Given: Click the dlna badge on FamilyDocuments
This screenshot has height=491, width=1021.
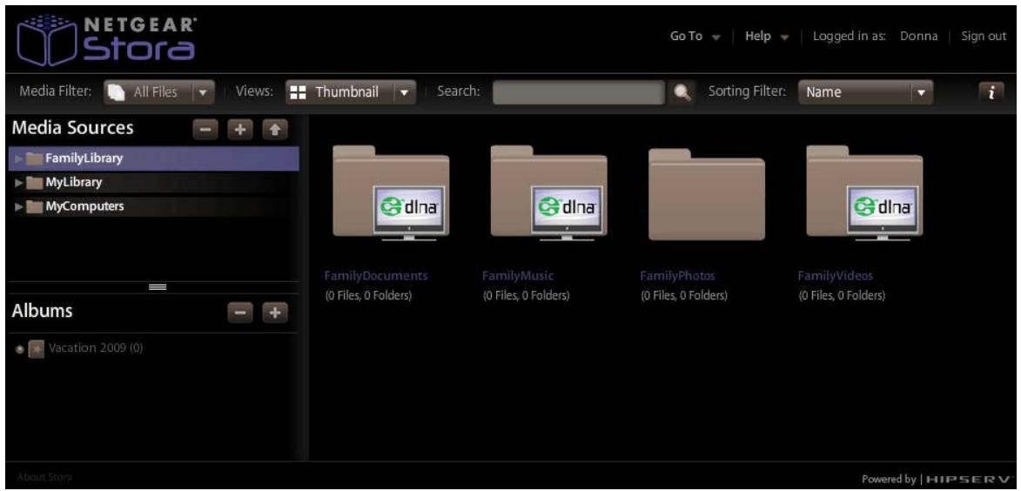Looking at the screenshot, I should pos(409,212).
